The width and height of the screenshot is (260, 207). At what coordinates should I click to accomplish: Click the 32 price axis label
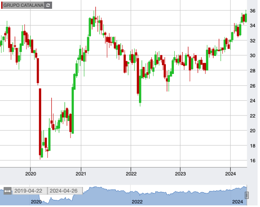point(253,41)
